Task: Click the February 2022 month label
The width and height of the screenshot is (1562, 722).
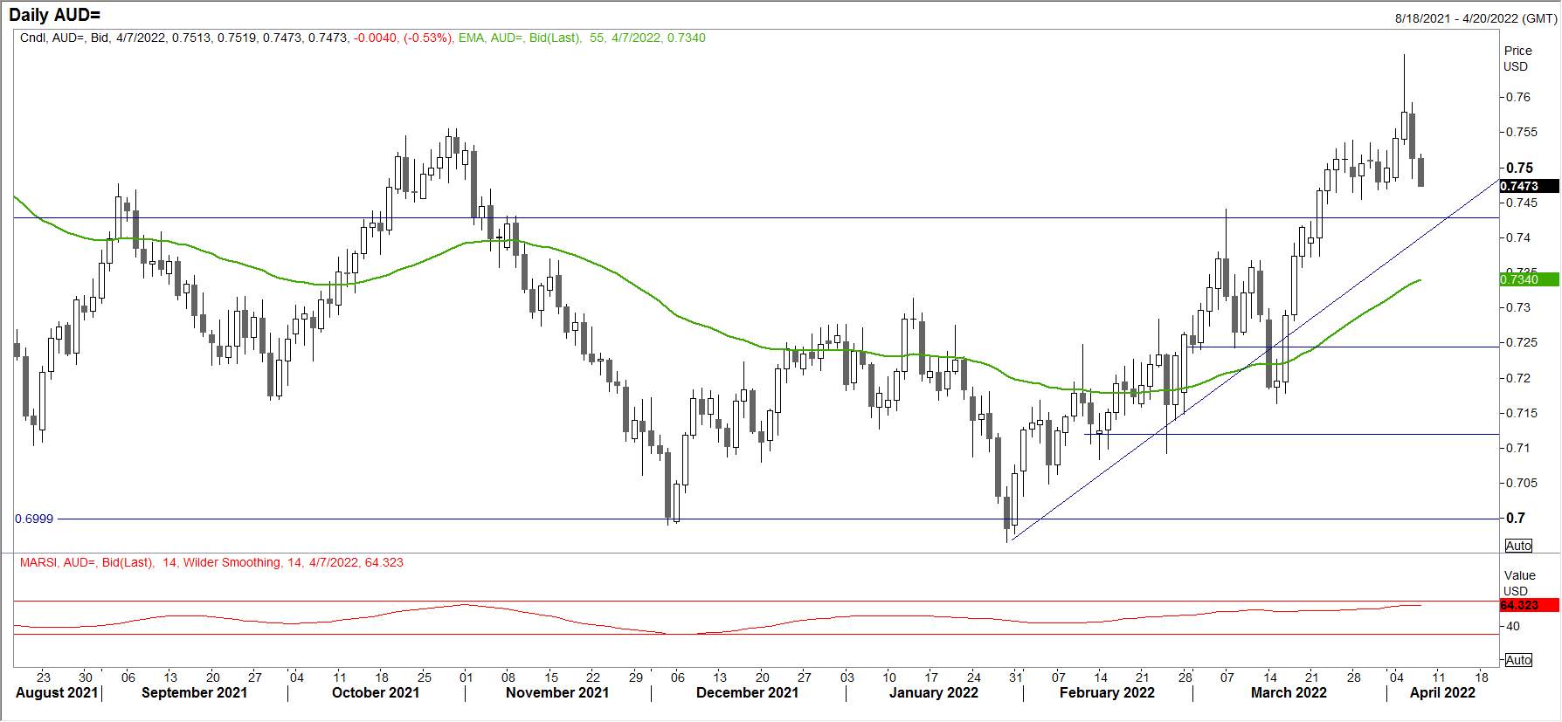Action: click(1107, 692)
